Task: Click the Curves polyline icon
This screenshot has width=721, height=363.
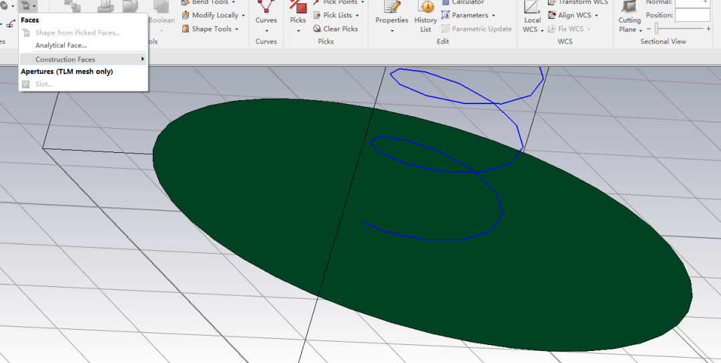Action: [266, 6]
